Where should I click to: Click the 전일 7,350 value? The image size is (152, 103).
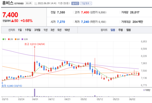coord(61,12)
